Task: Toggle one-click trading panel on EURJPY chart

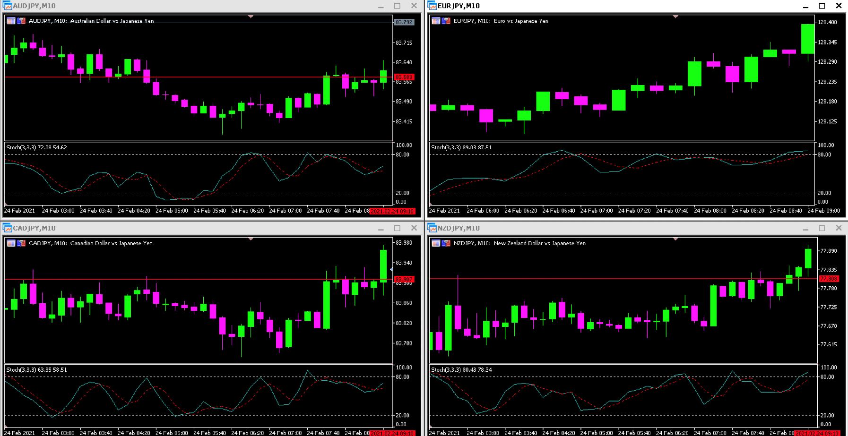Action: pyautogui.click(x=446, y=21)
